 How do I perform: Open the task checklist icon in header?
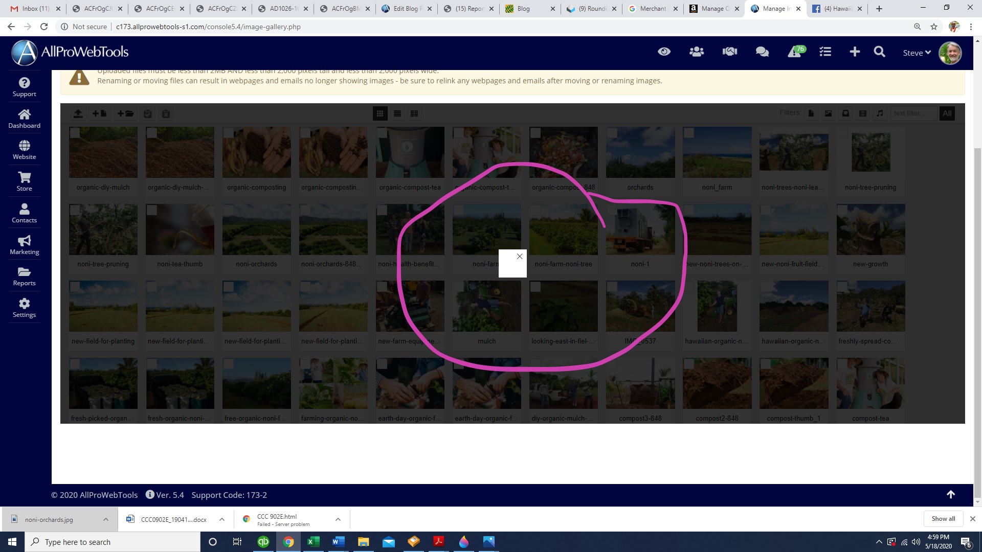point(825,52)
